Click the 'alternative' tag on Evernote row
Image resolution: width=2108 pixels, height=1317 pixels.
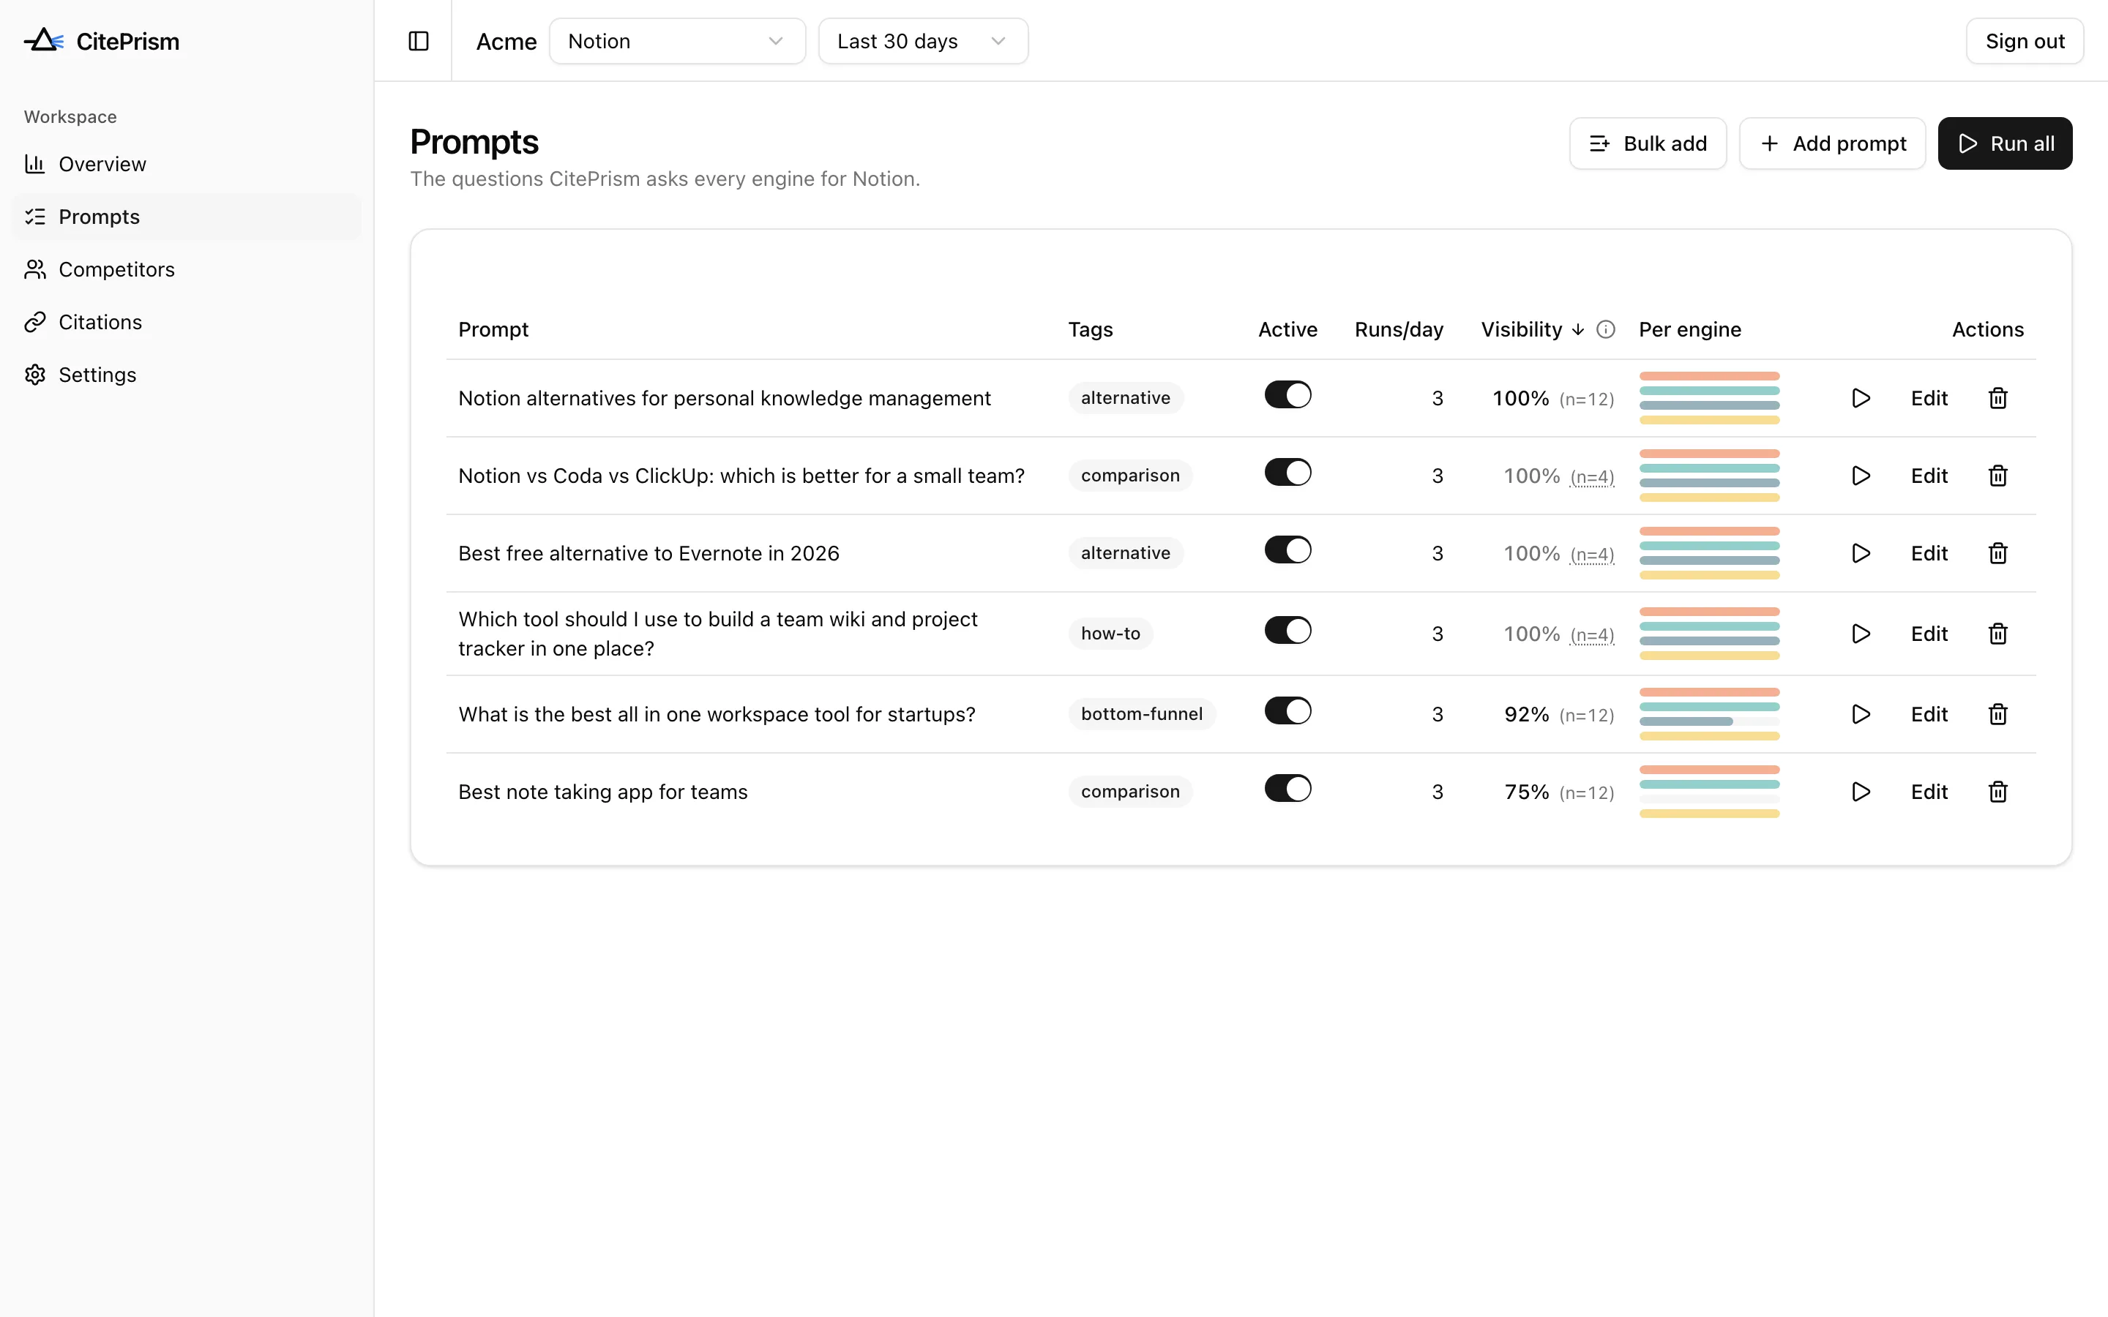1126,553
